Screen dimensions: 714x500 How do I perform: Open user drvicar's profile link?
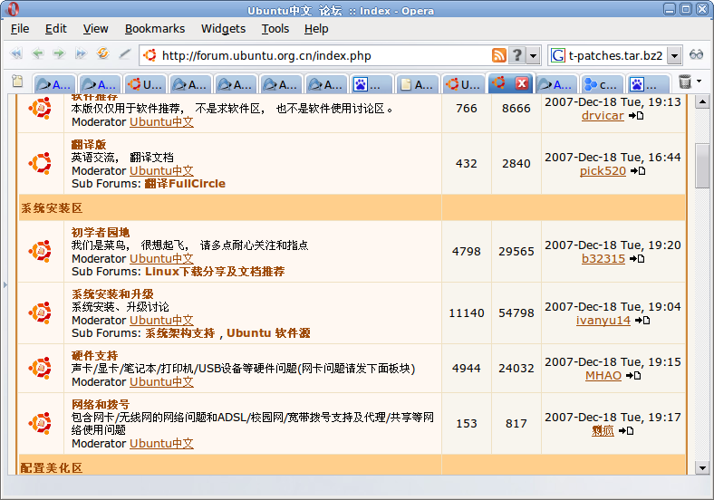coord(603,116)
